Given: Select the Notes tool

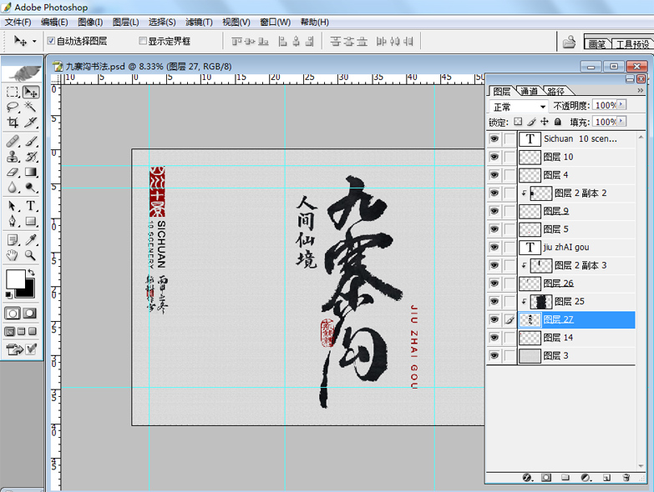Looking at the screenshot, I should point(13,240).
